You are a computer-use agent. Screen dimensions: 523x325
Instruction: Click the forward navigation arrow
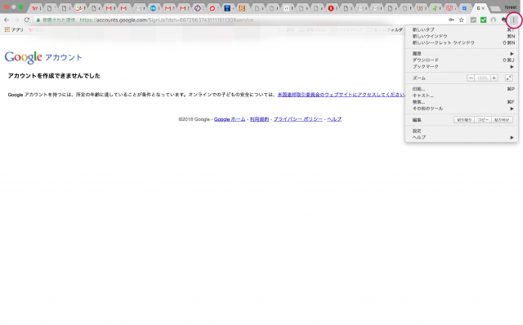tap(16, 20)
